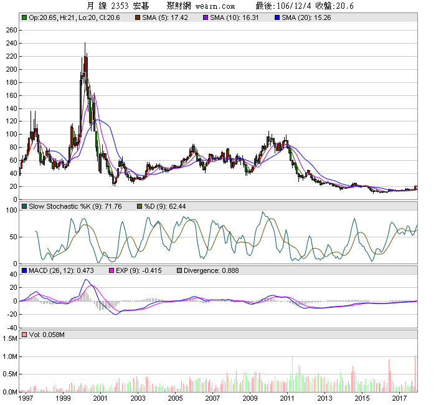
Task: Click the 1999 label on time axis
Action: point(63,398)
